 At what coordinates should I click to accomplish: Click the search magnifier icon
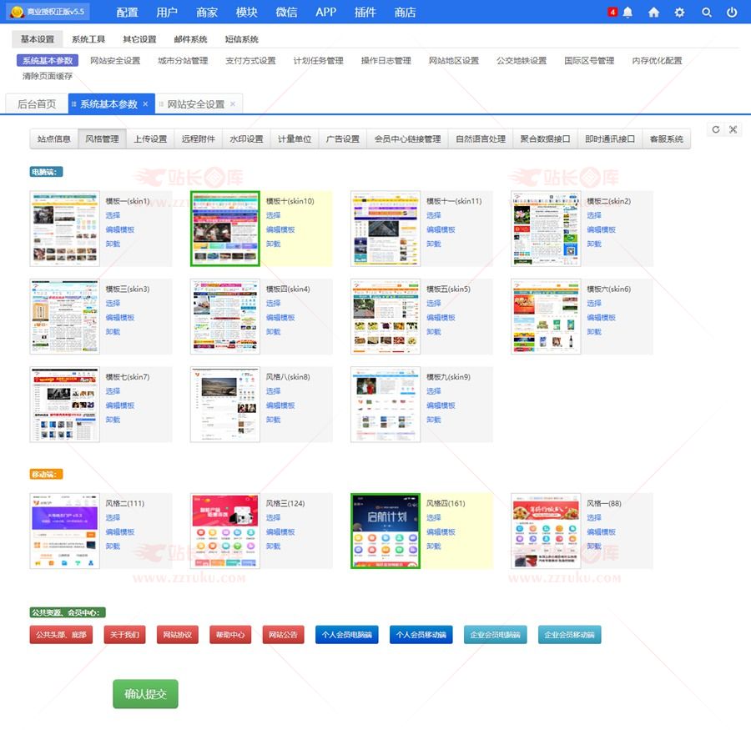(x=707, y=13)
